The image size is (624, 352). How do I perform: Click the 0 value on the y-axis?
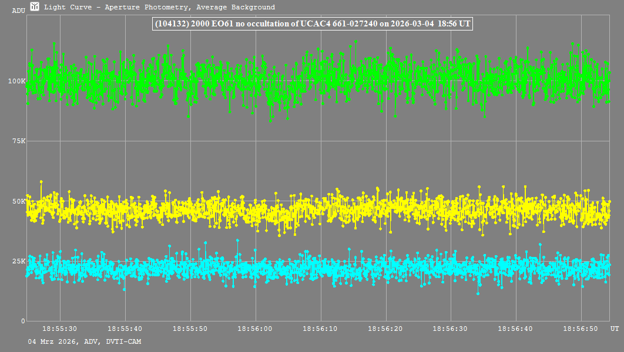coord(23,321)
